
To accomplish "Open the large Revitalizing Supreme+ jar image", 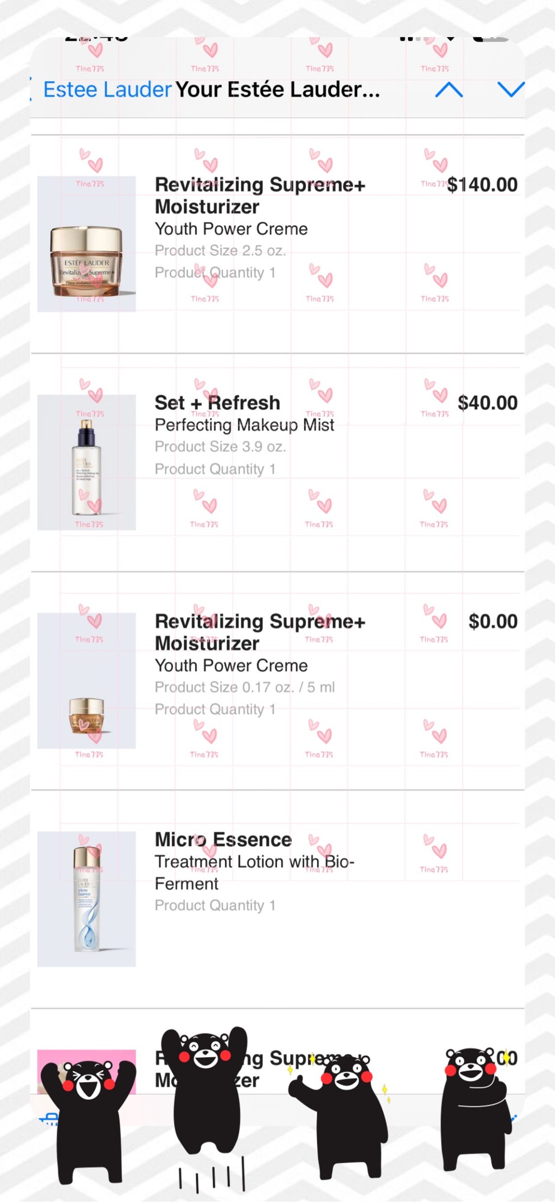I will point(86,244).
